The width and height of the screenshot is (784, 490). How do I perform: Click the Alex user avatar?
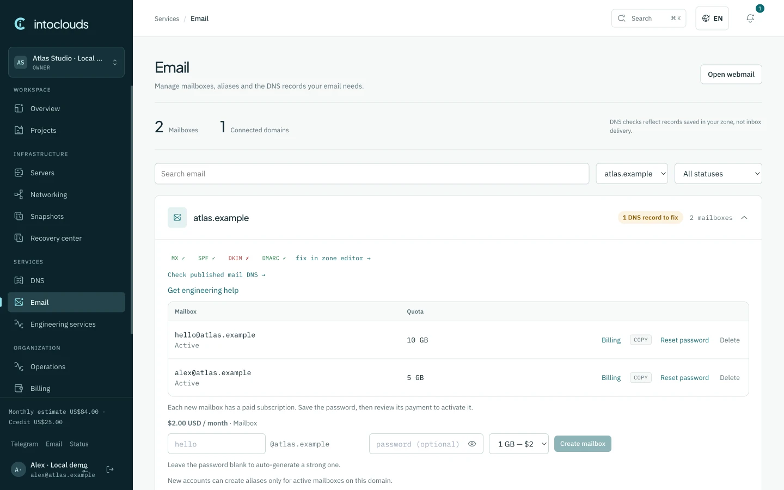point(19,469)
